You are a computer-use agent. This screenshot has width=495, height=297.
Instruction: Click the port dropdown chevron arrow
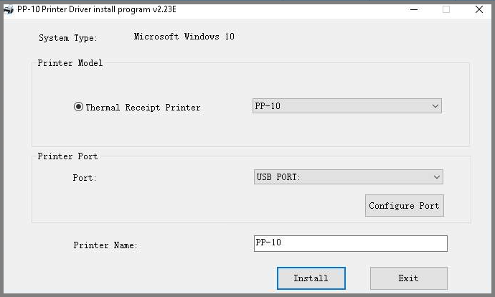click(x=436, y=177)
